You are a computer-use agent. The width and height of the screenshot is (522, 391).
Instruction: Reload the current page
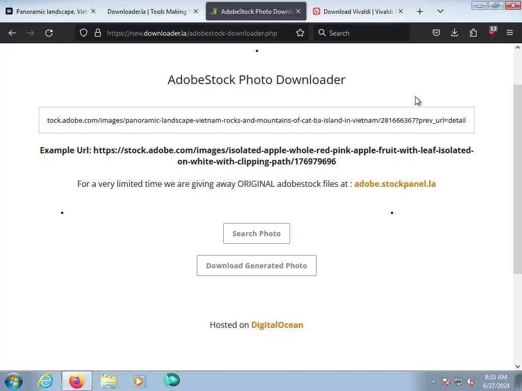pos(49,33)
